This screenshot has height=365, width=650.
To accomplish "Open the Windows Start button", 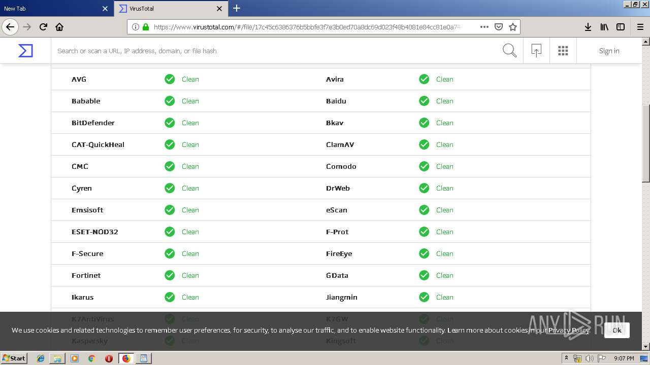I will [x=14, y=358].
